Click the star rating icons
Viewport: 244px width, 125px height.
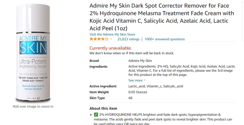coord(99,39)
